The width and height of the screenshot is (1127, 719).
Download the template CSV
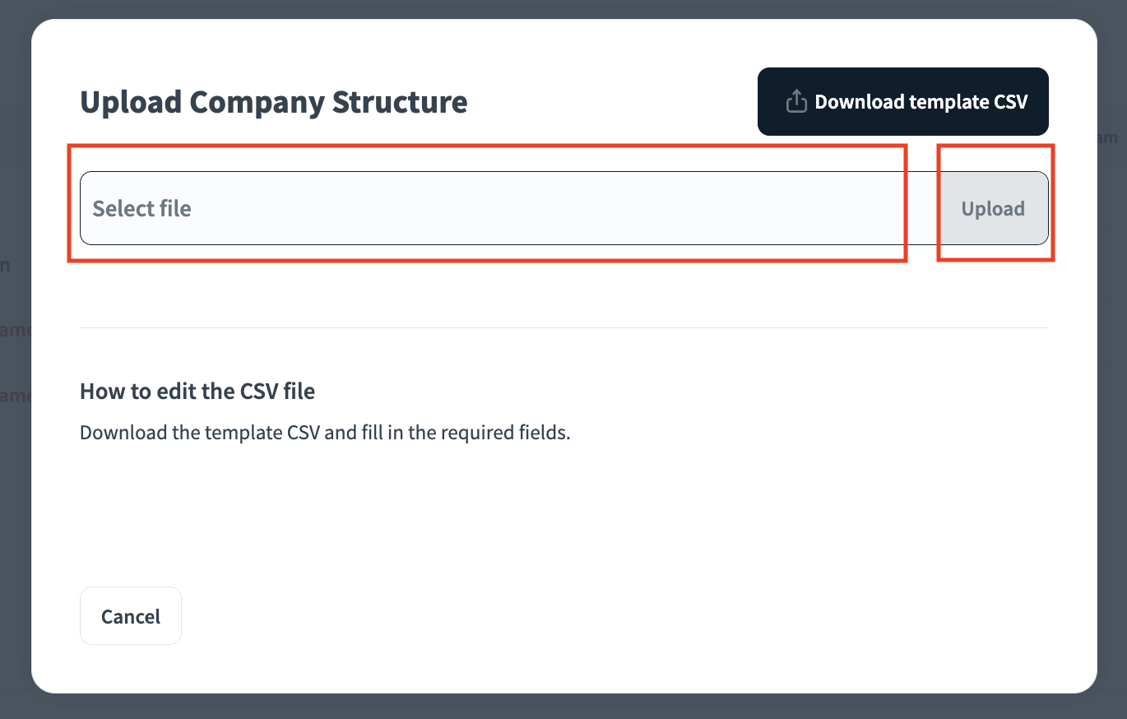(902, 102)
